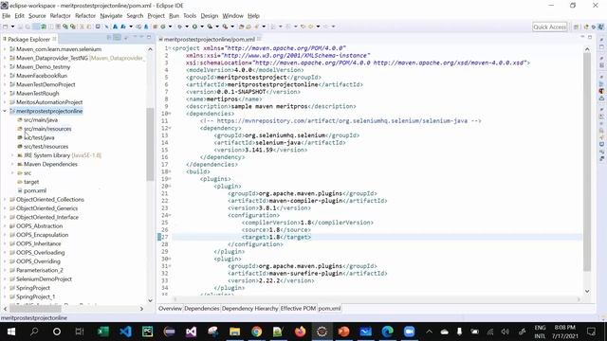Maximize the editor area
The height and width of the screenshot is (341, 607).
590,37
